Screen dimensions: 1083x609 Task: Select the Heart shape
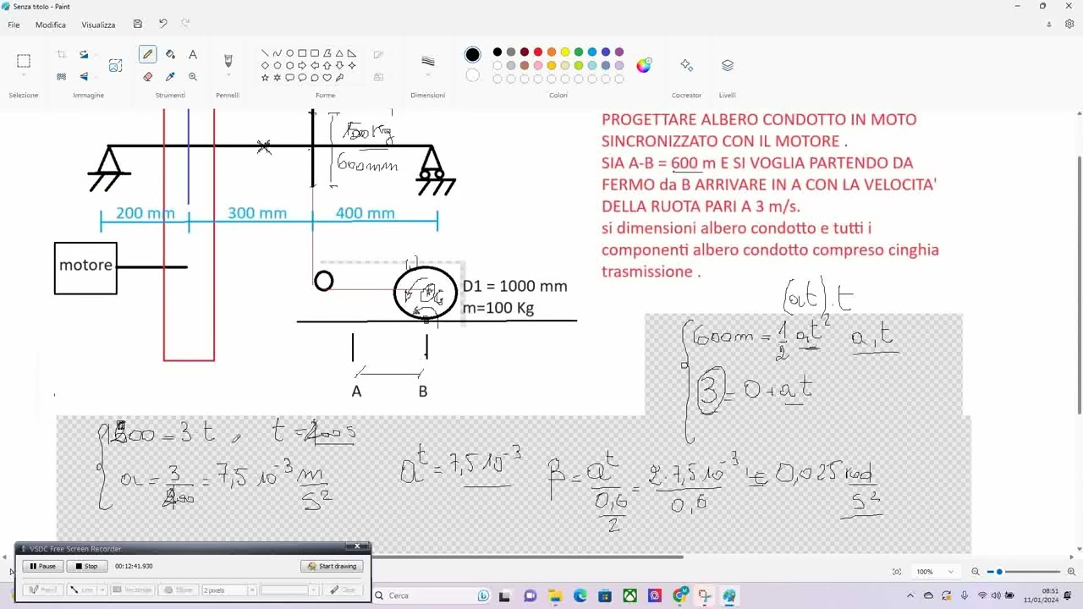tap(327, 77)
